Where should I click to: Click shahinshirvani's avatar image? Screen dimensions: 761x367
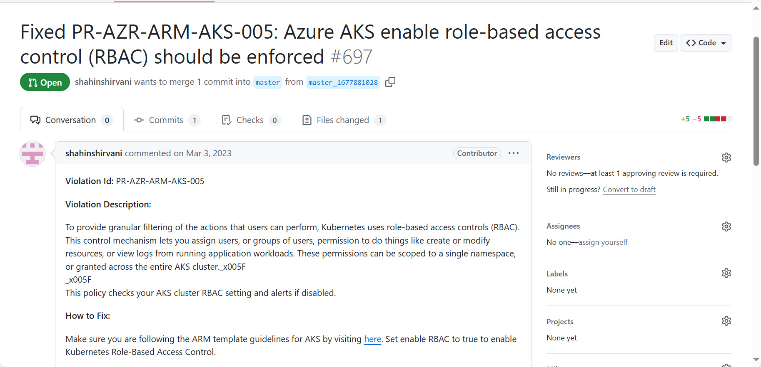coord(32,154)
